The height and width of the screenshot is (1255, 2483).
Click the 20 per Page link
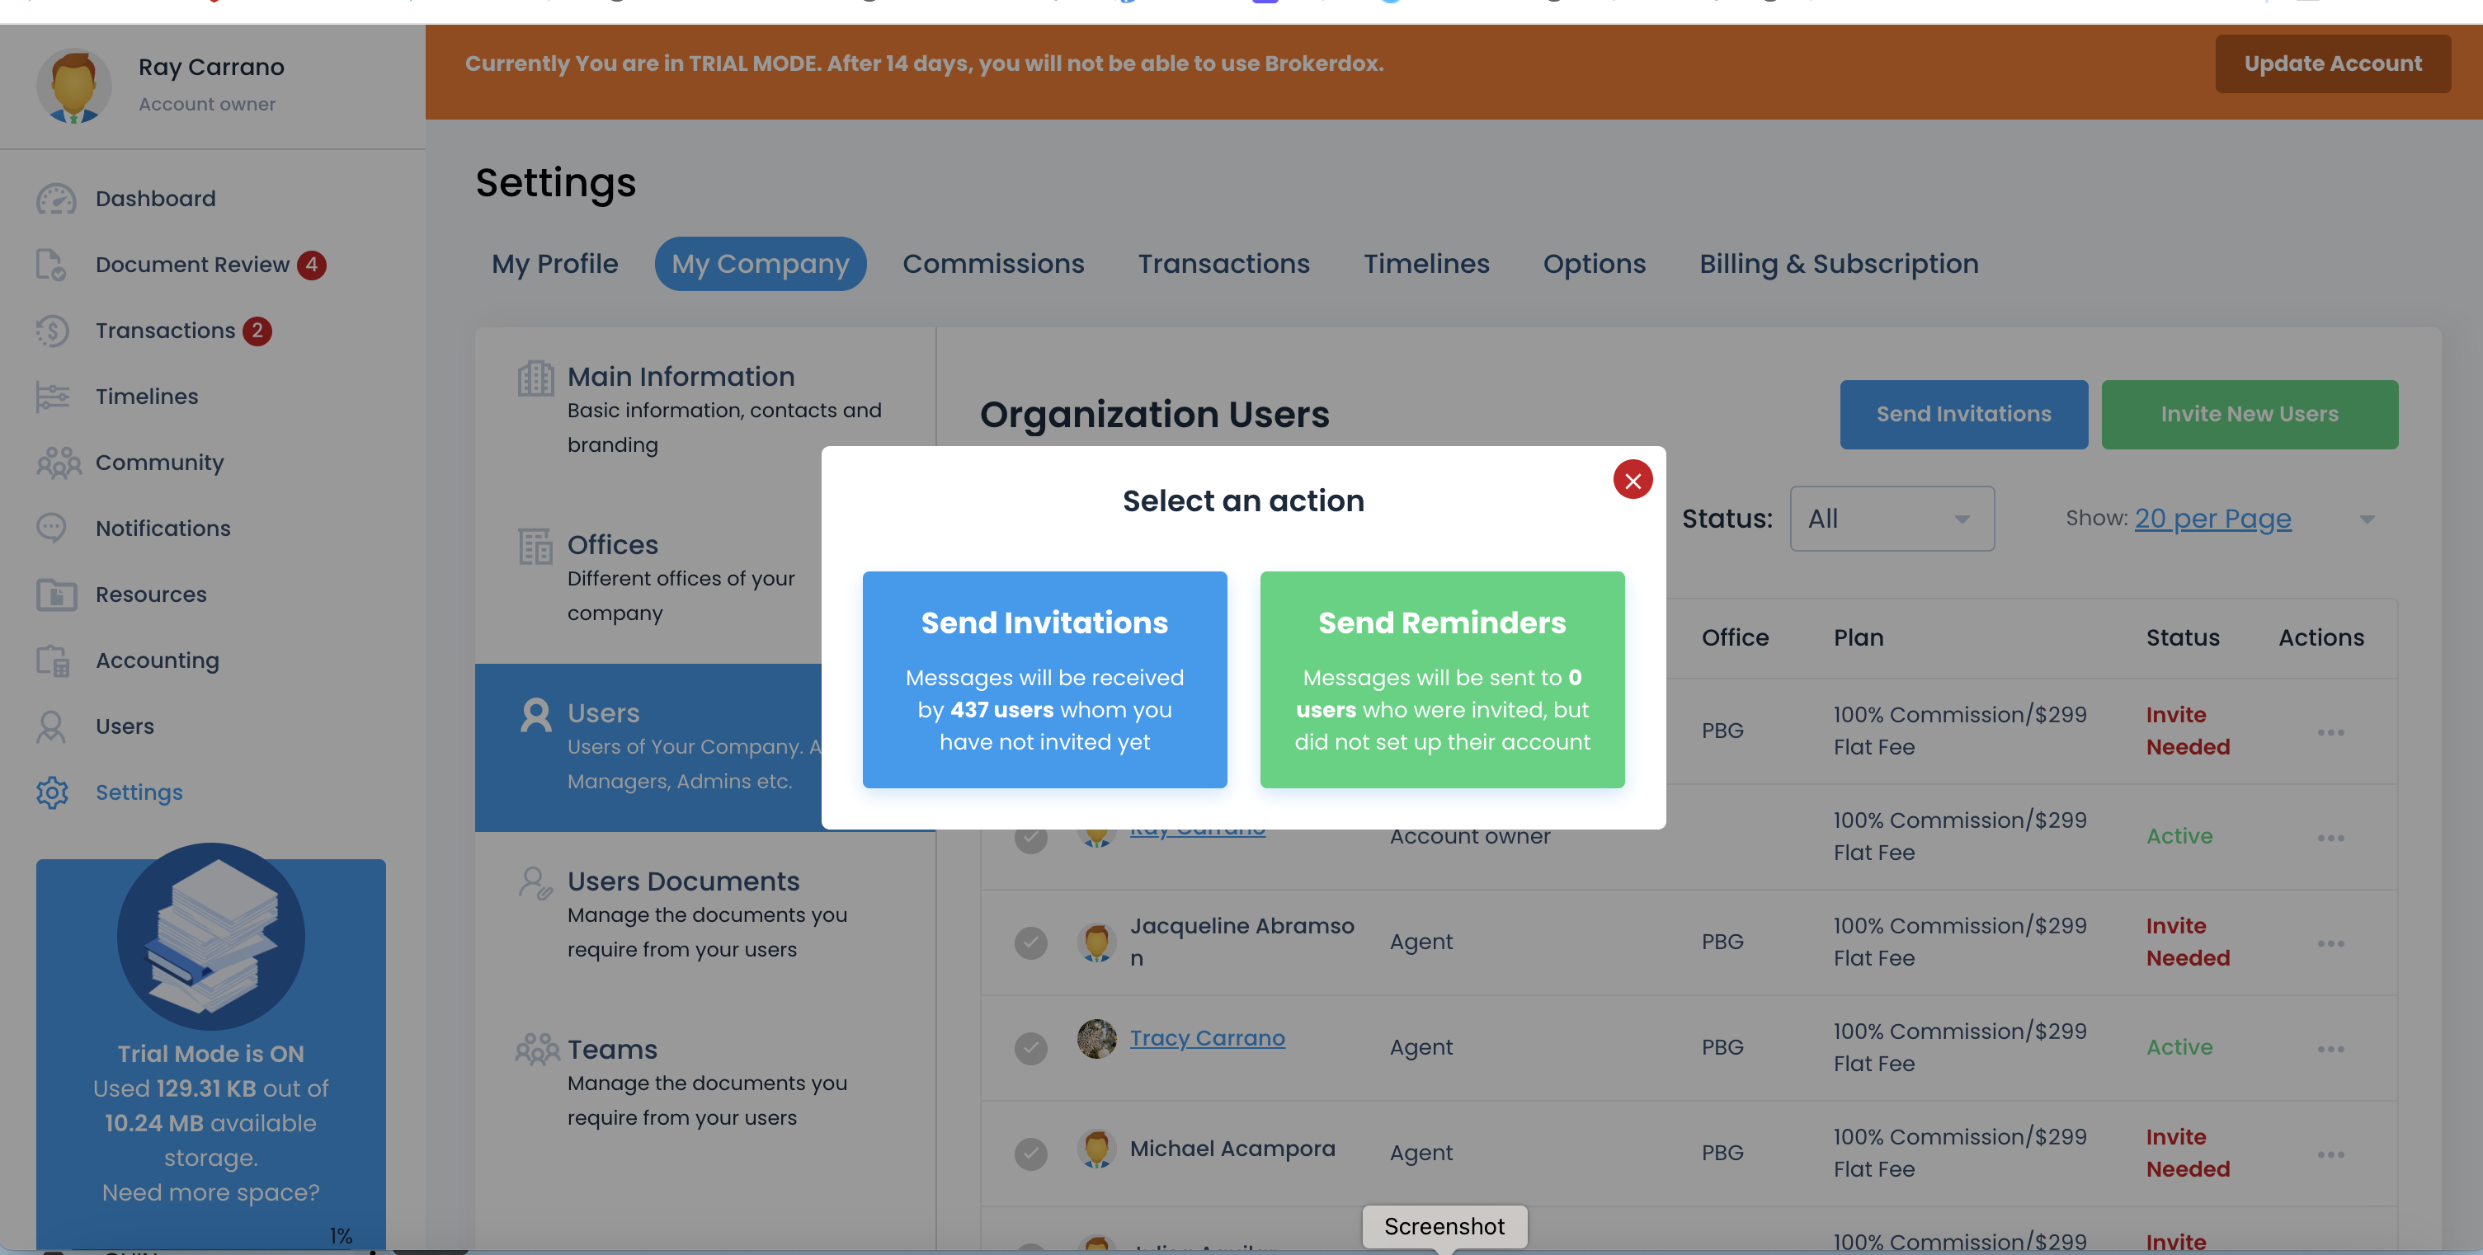coord(2212,519)
